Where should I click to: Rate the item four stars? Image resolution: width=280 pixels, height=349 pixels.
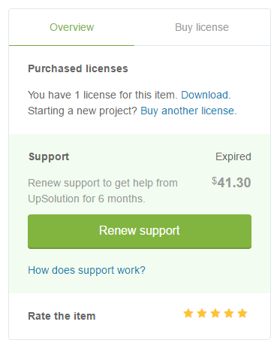(229, 314)
